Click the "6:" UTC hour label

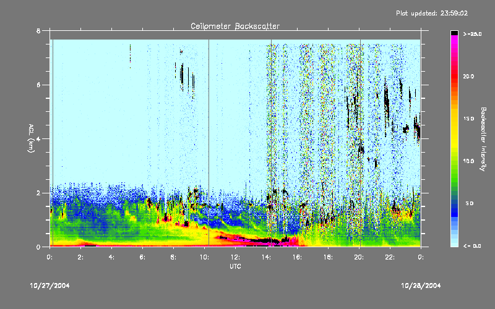[x=143, y=257]
